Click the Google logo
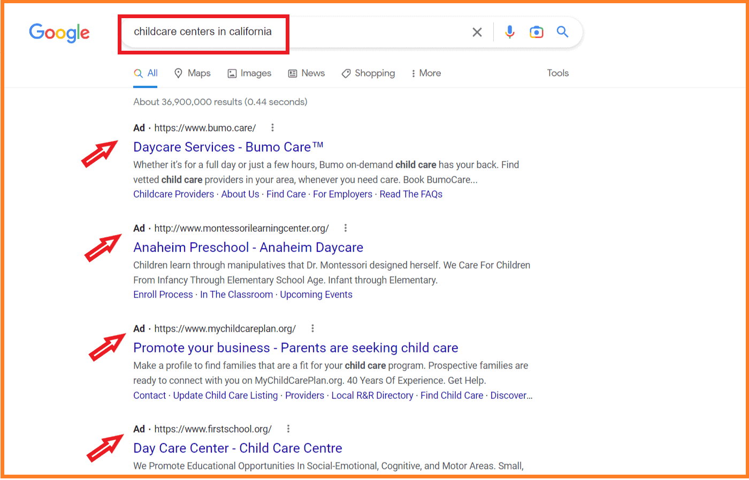This screenshot has width=749, height=480. [x=59, y=33]
